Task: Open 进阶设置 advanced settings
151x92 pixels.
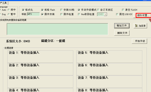Action: coord(143,15)
